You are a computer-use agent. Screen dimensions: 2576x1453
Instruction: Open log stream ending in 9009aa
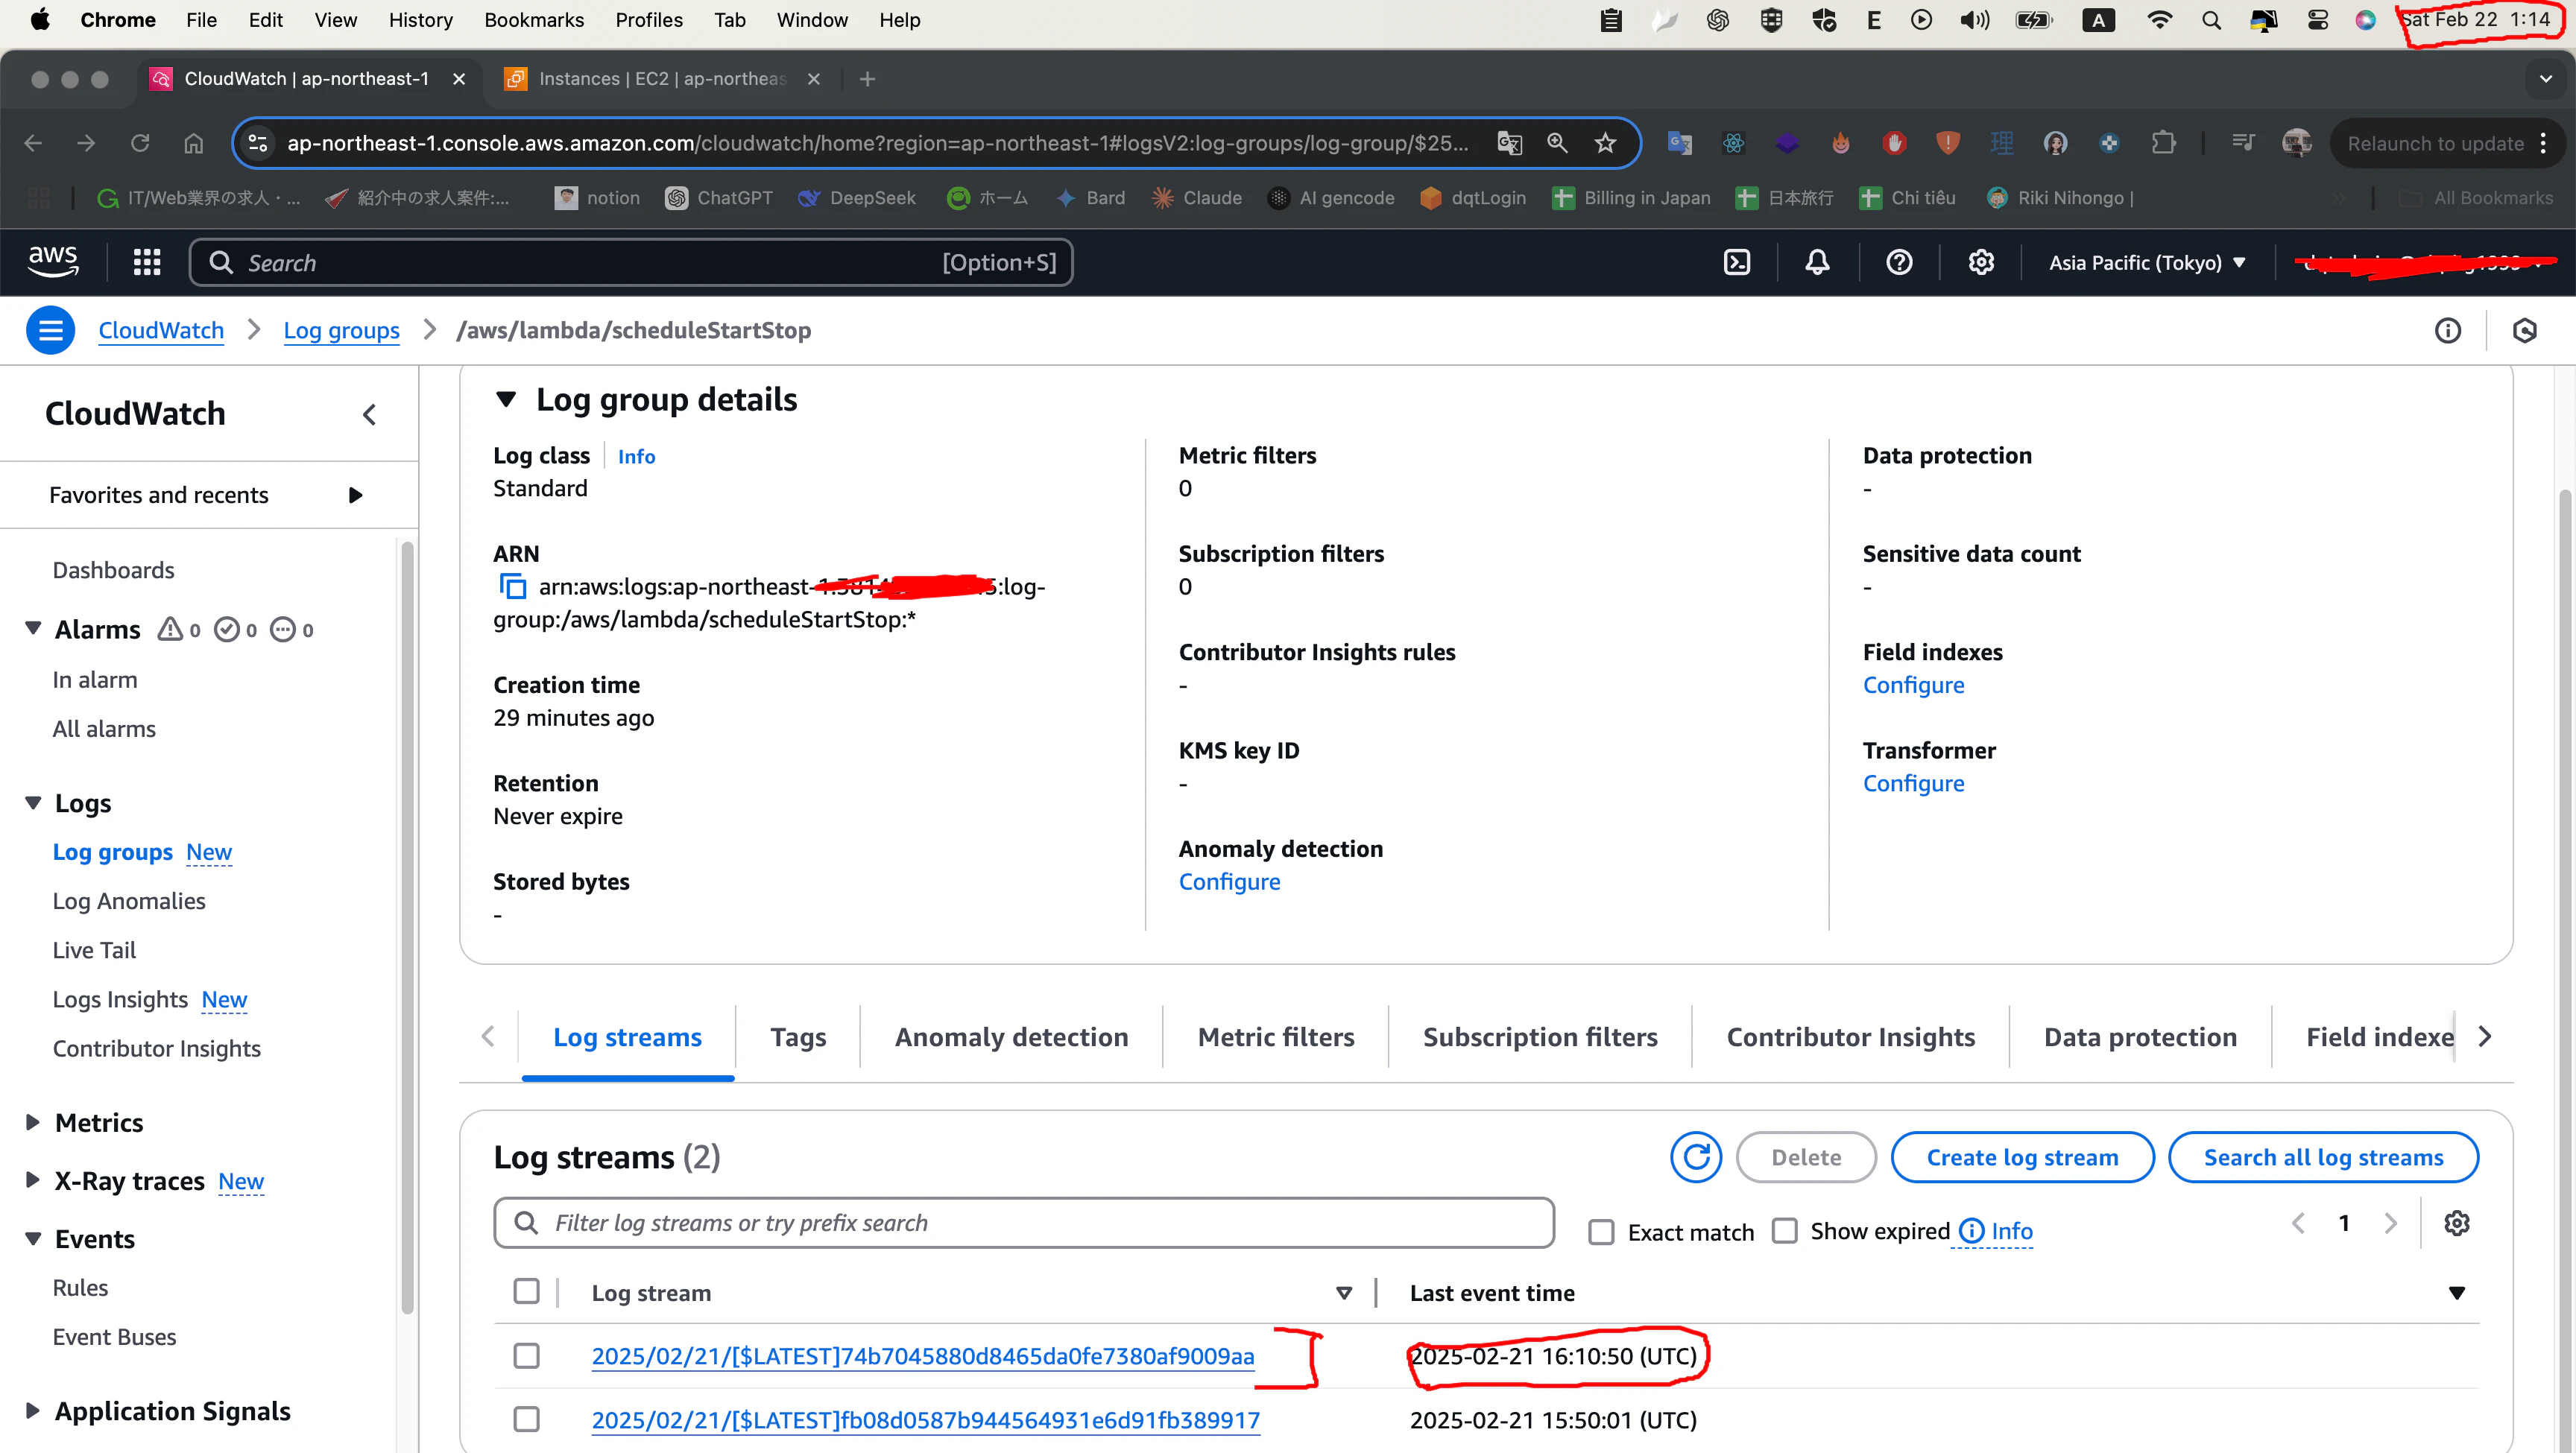coord(923,1356)
